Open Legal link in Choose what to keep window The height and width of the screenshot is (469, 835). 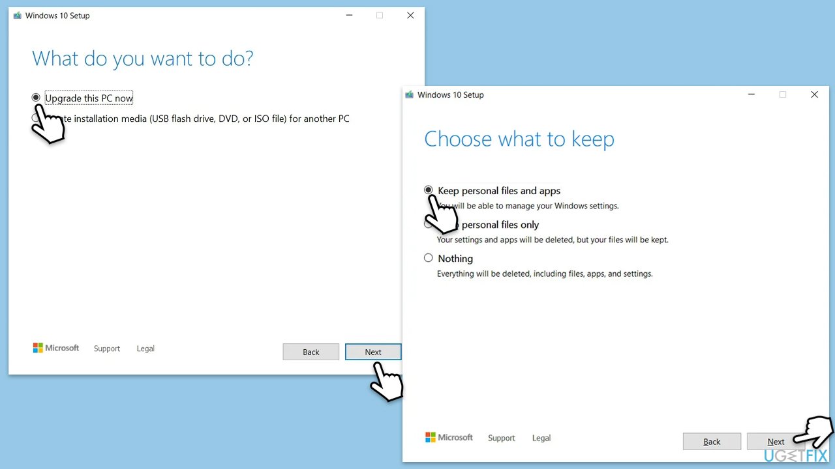[541, 438]
